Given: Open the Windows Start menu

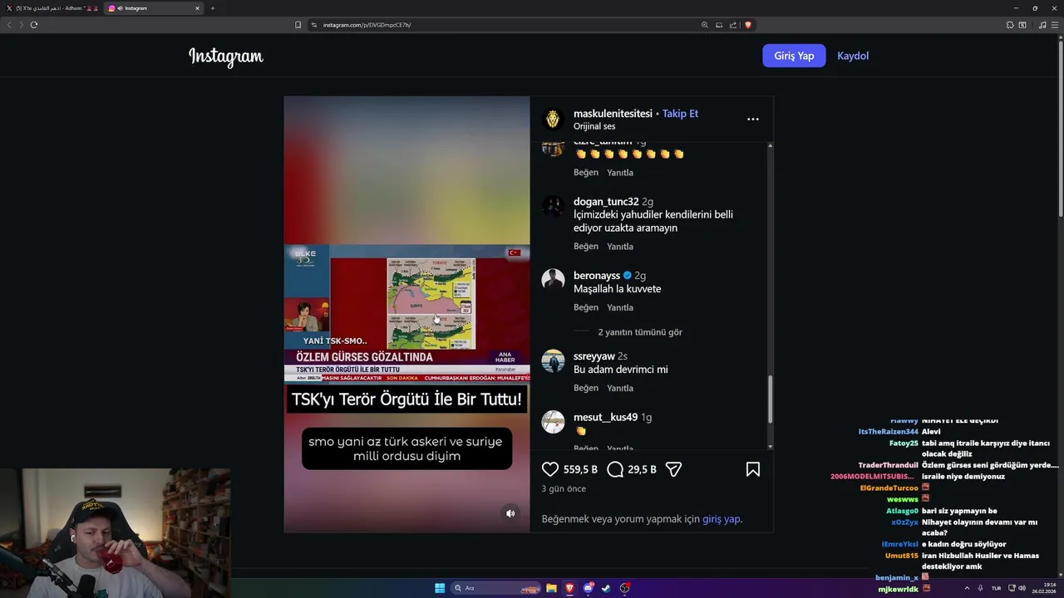Looking at the screenshot, I should pos(440,588).
